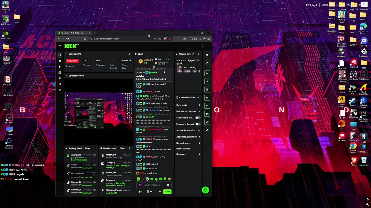Open Mod Actions Filter
The height and width of the screenshot is (208, 371).
pyautogui.click(x=122, y=148)
